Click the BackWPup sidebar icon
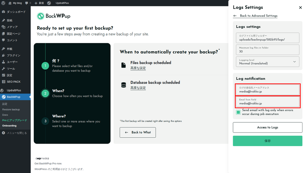 3,97
